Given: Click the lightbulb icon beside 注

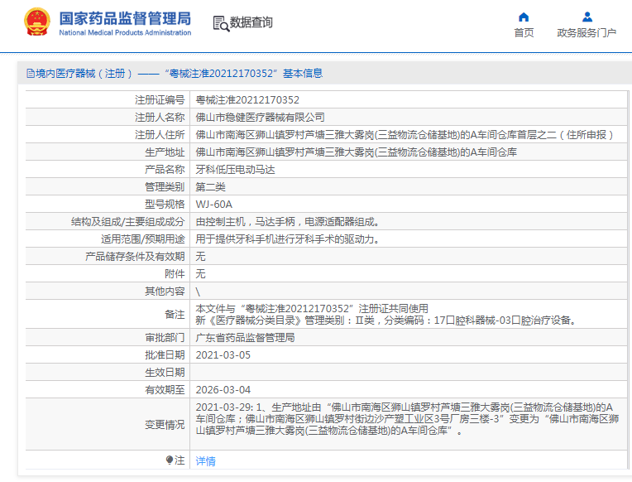Looking at the screenshot, I should click(170, 460).
